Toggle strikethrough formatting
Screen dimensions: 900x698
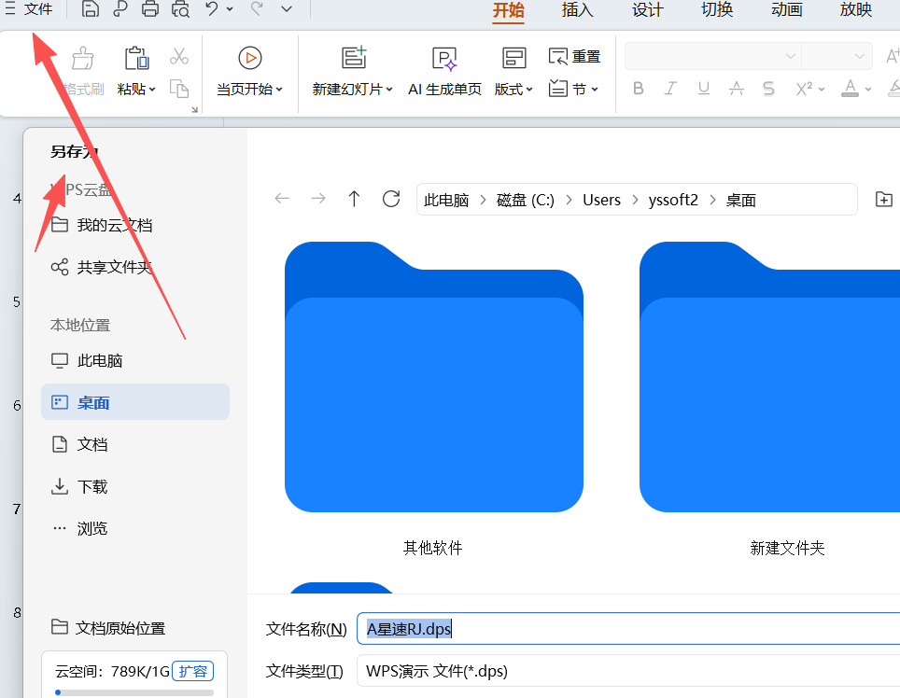tap(737, 89)
